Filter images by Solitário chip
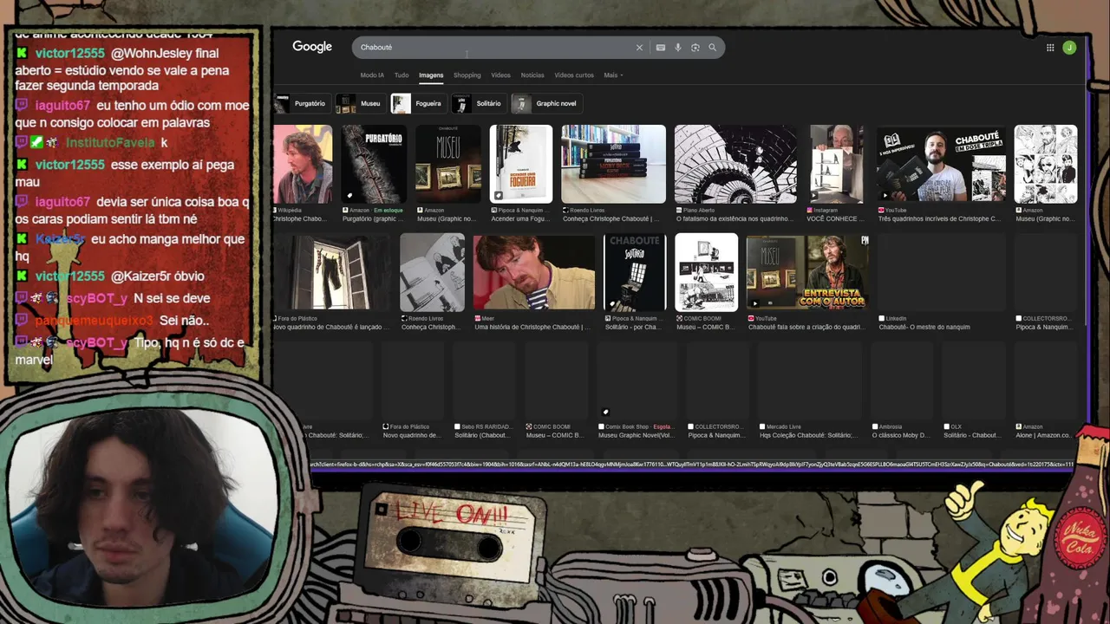 [x=478, y=104]
